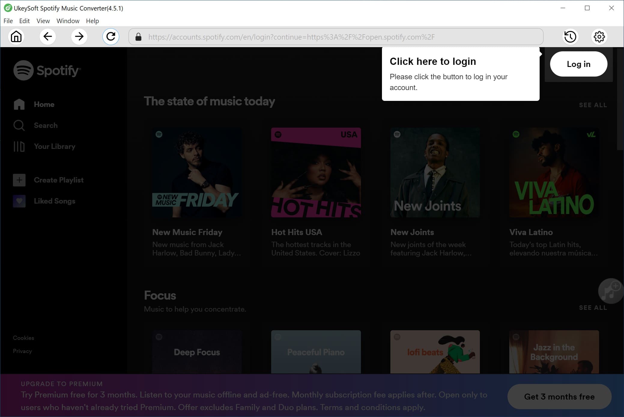Open the Help menu

point(92,20)
